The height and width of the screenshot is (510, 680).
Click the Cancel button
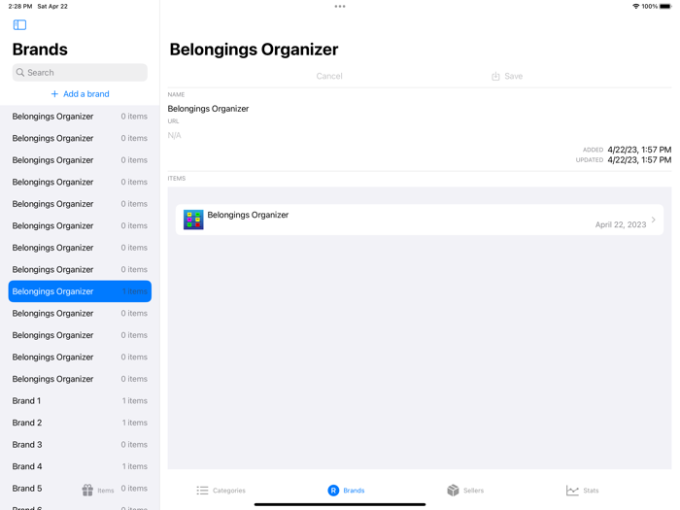click(x=329, y=76)
